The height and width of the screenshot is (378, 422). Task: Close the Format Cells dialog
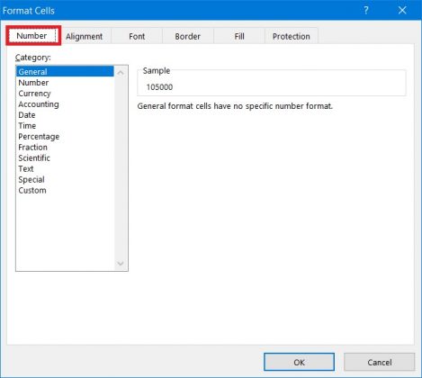(402, 11)
